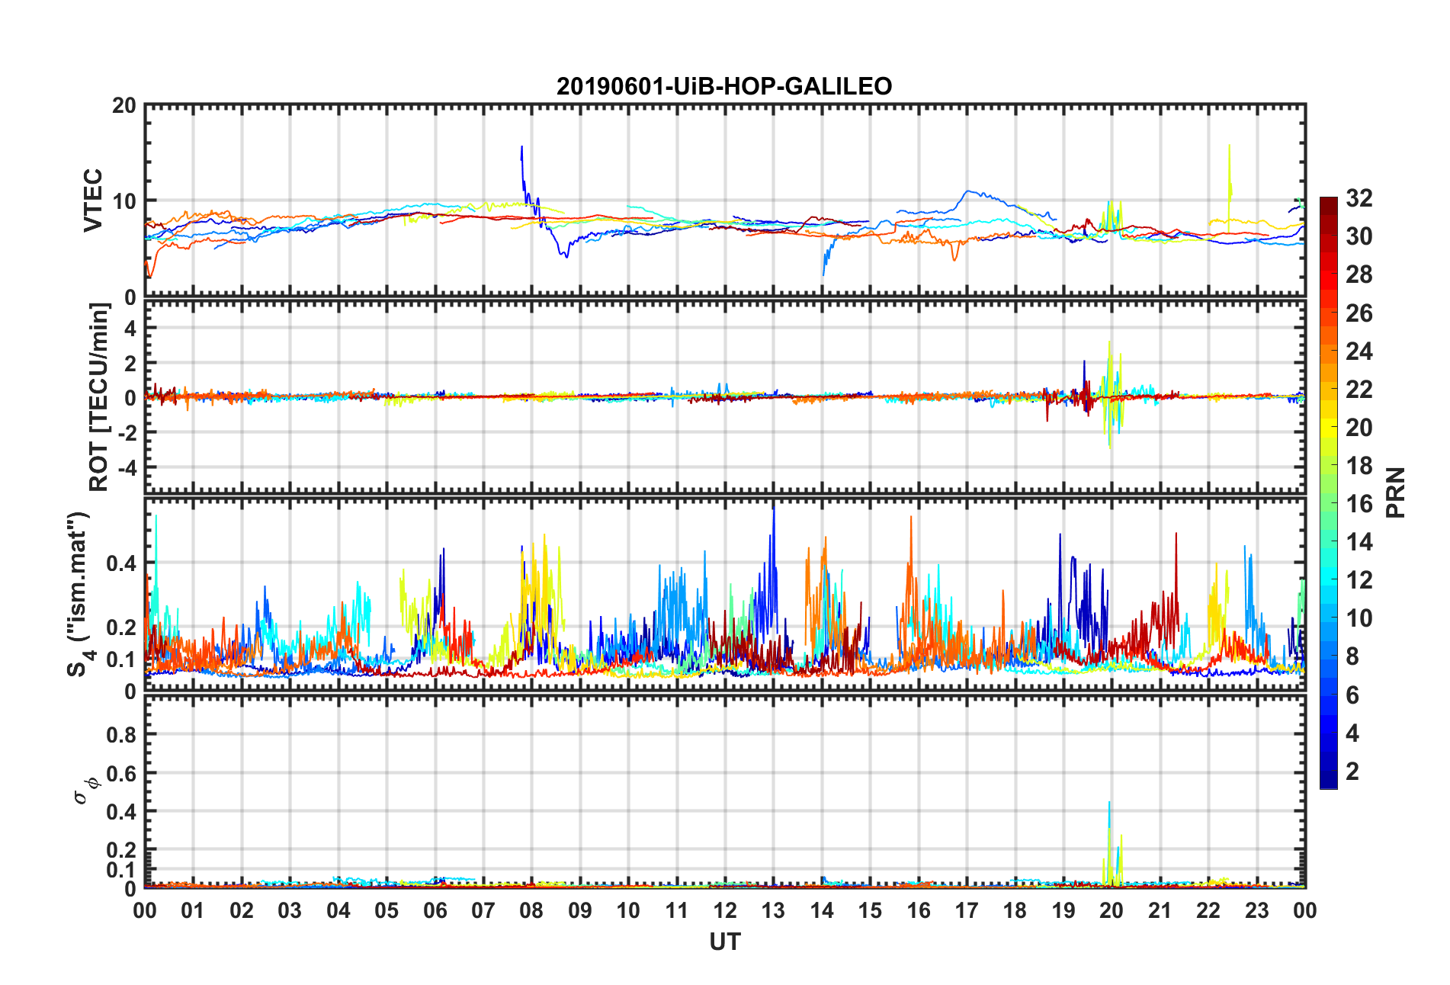Select the ROT [TECU/min] axis label
1450x985 pixels.
[x=99, y=397]
